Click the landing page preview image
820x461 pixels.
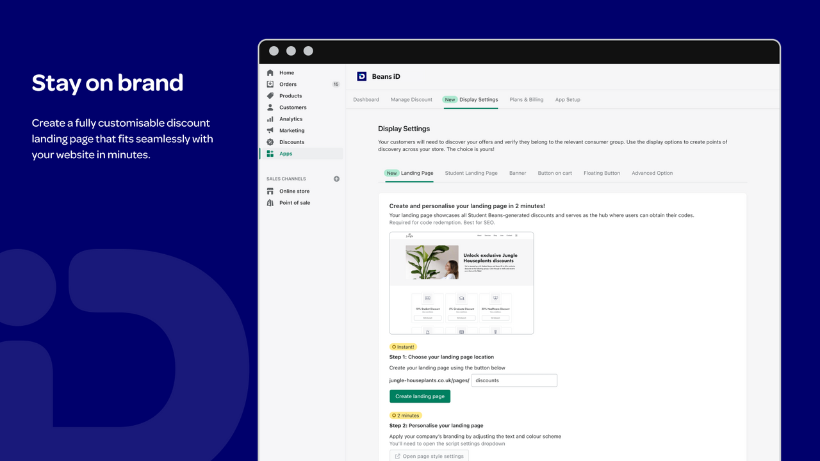tap(461, 282)
